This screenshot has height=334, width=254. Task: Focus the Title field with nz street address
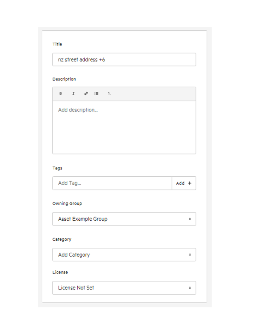pos(124,59)
